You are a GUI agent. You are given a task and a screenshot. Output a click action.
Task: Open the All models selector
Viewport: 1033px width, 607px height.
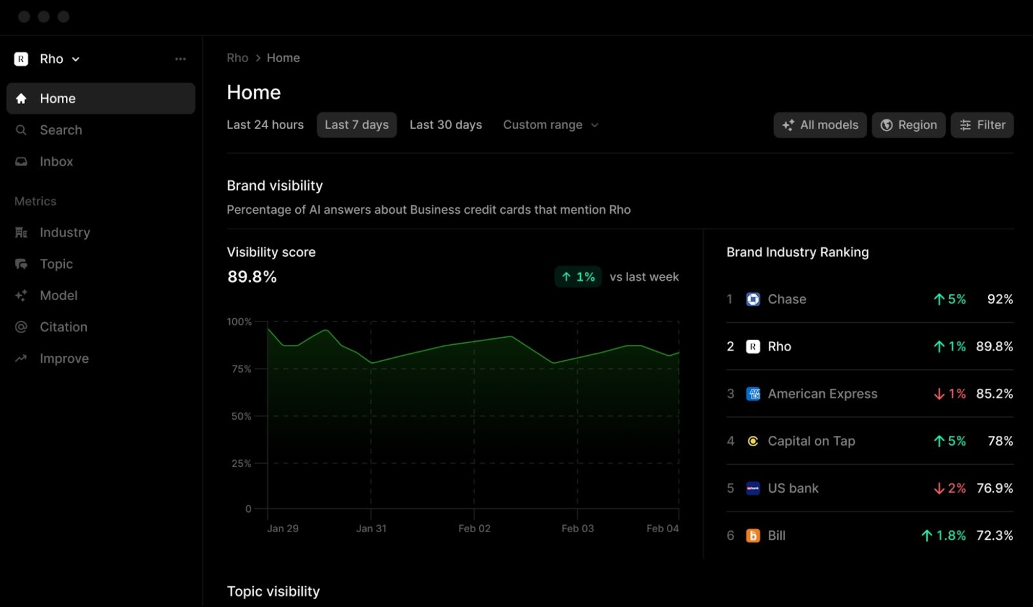click(x=820, y=125)
